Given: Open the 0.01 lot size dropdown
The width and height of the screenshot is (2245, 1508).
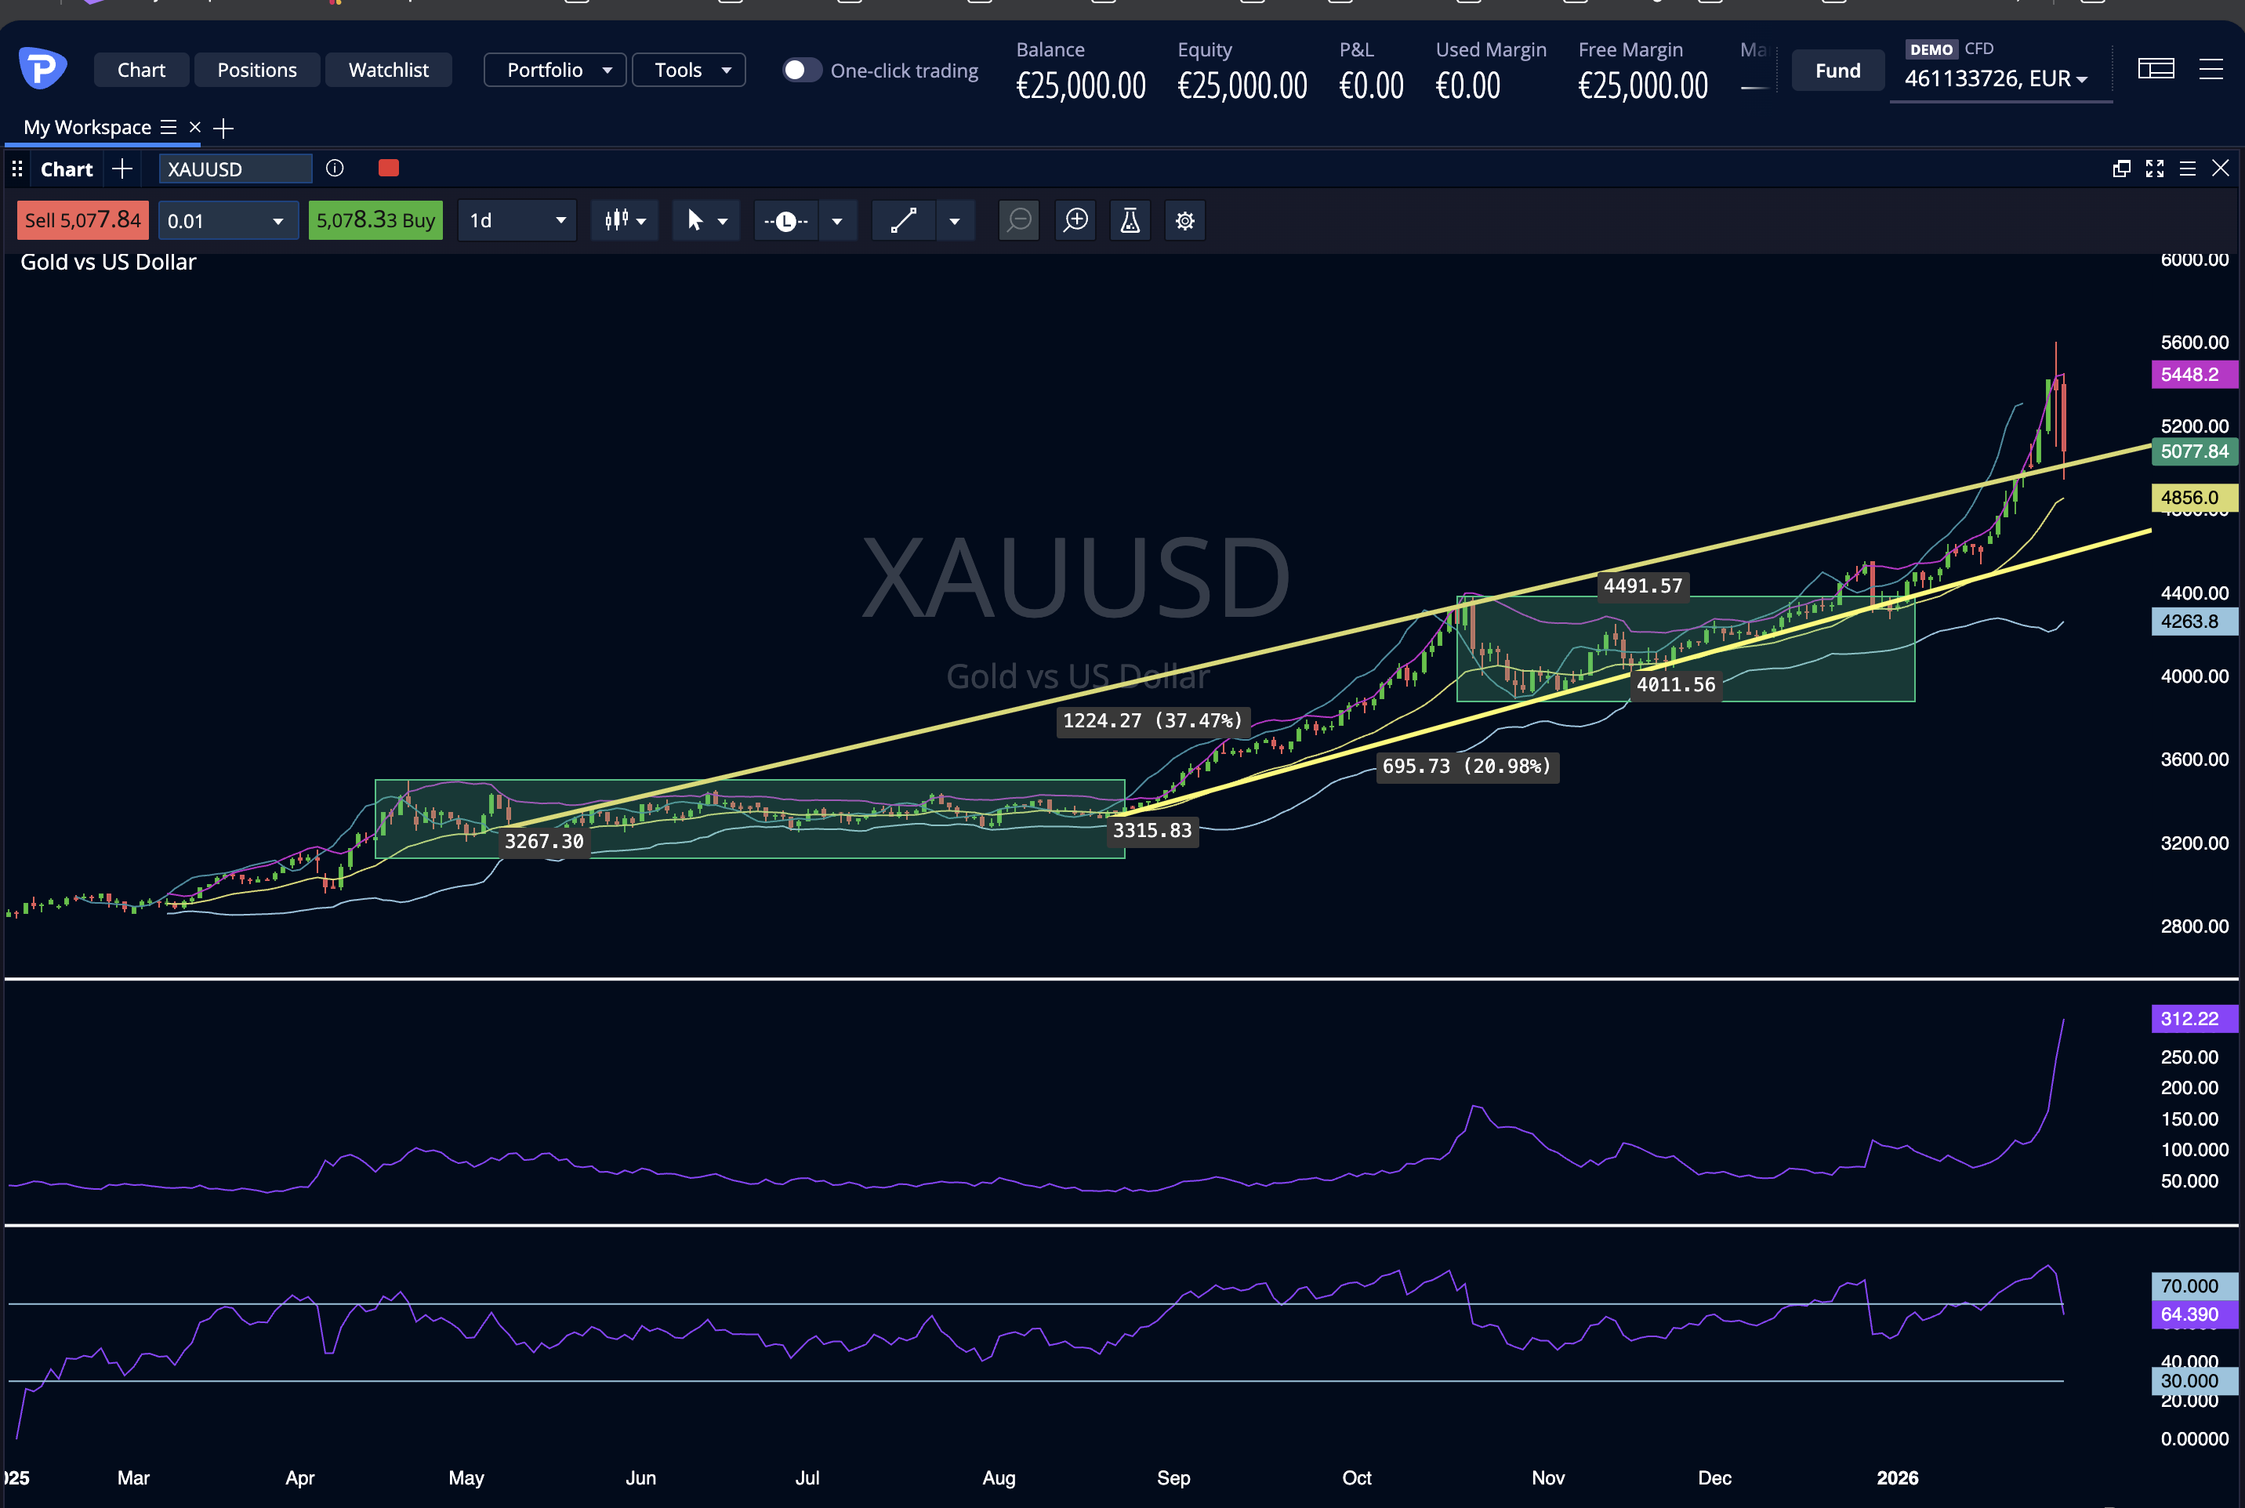Looking at the screenshot, I should click(277, 221).
